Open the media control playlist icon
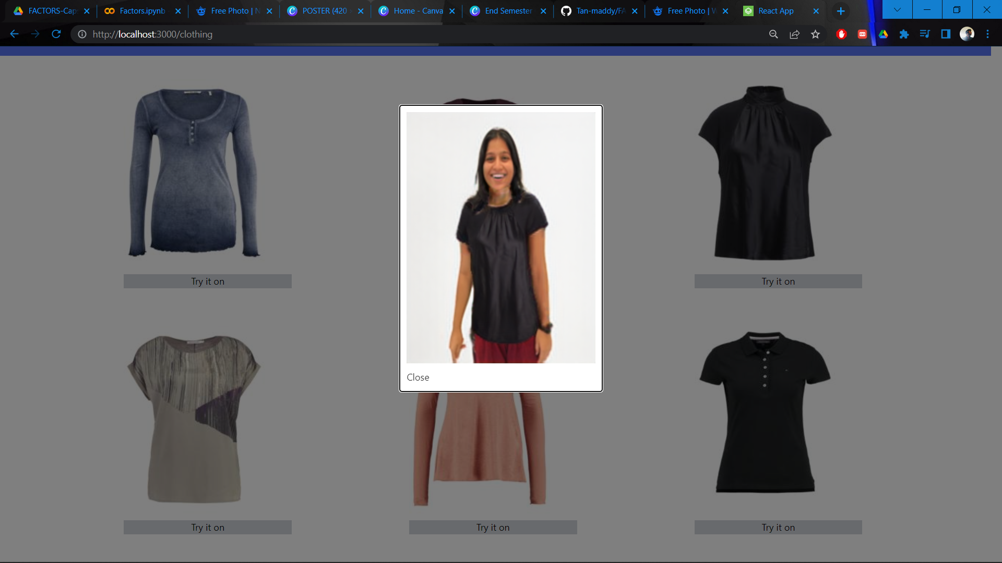 pyautogui.click(x=925, y=34)
